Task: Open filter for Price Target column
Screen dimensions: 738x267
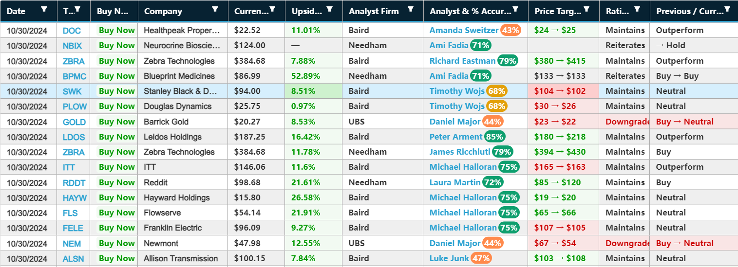Action: tap(587, 9)
